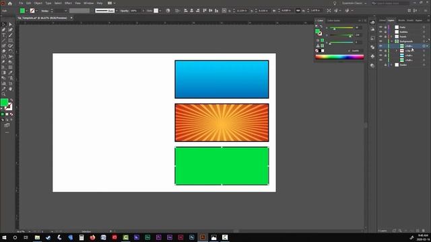Select the Hand tool in the toolbar
The image size is (431, 242).
[x=11, y=89]
